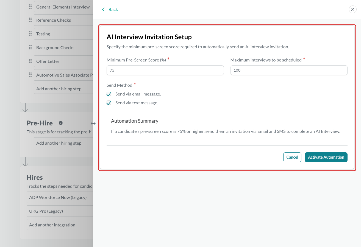Add another hiring step in Pre-Hire stage
Screen dimensions: 361x247
click(63, 143)
